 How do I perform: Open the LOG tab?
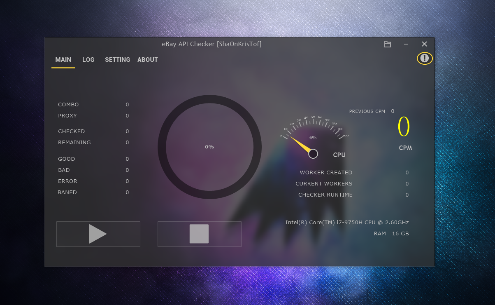[x=88, y=60]
